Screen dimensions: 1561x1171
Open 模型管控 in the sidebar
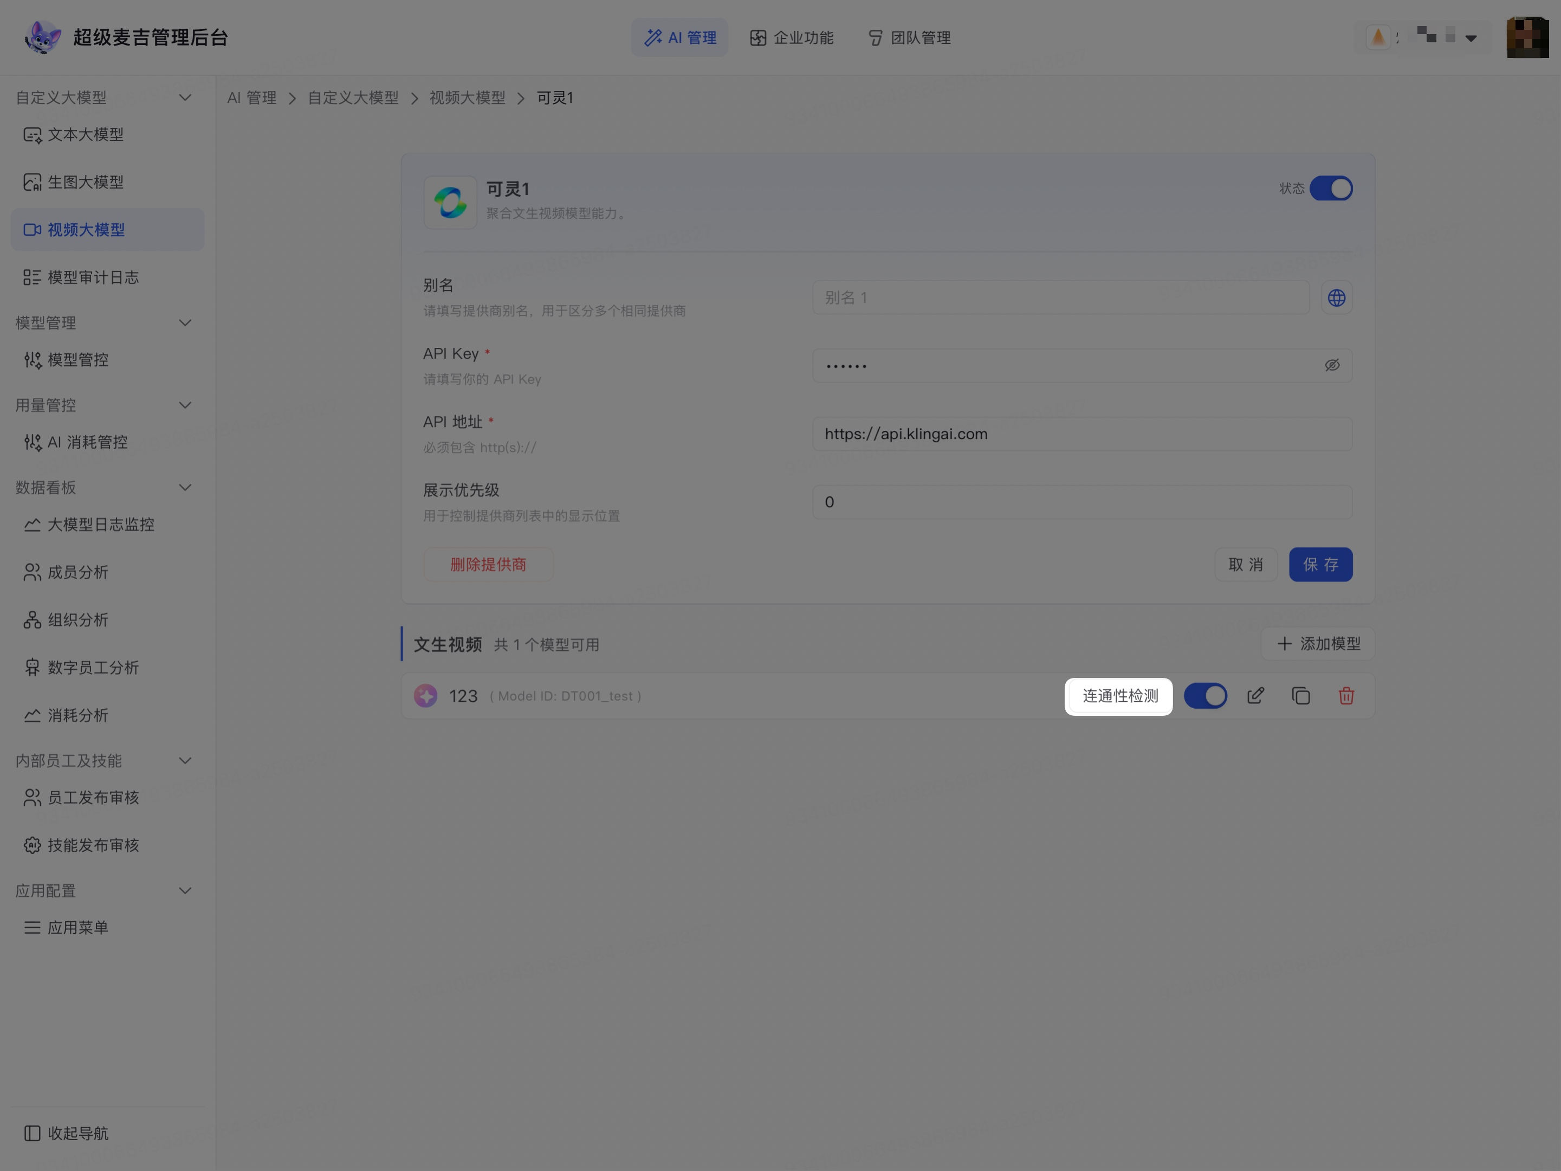(x=107, y=360)
